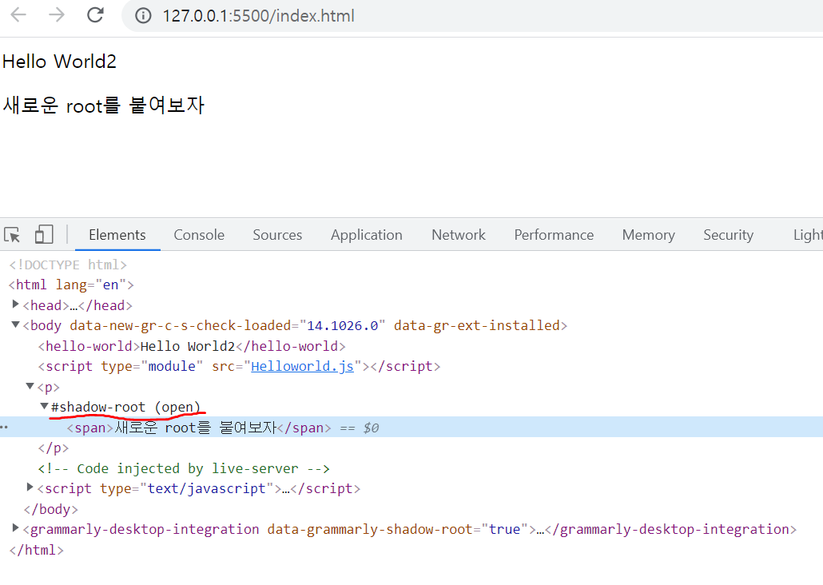Expand the grammarly-desktop-integration node
Viewport: 823px width, 585px height.
click(15, 527)
